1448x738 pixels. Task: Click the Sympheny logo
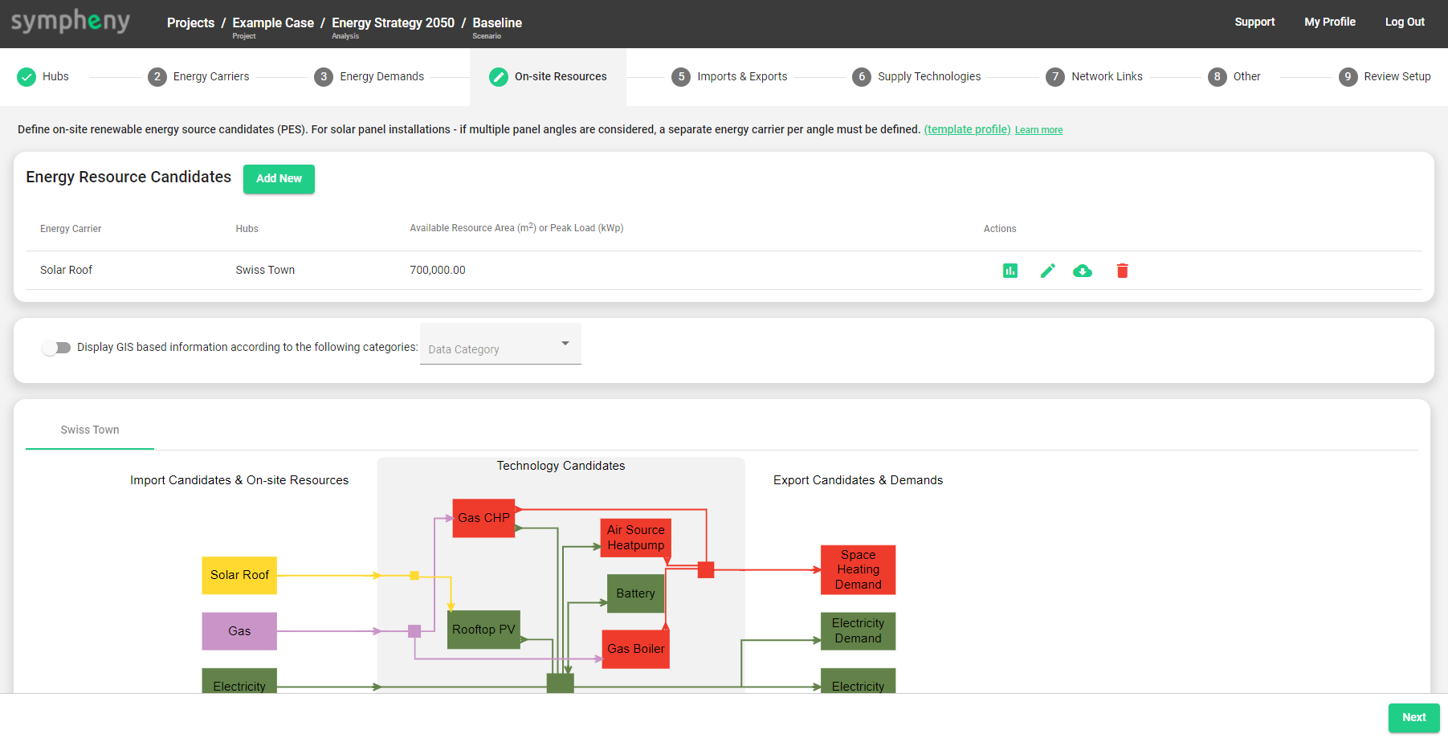pos(71,22)
